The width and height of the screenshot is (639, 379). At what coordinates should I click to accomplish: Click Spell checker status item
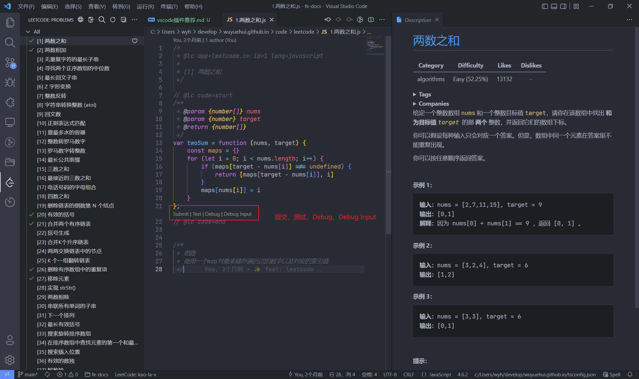click(612, 374)
